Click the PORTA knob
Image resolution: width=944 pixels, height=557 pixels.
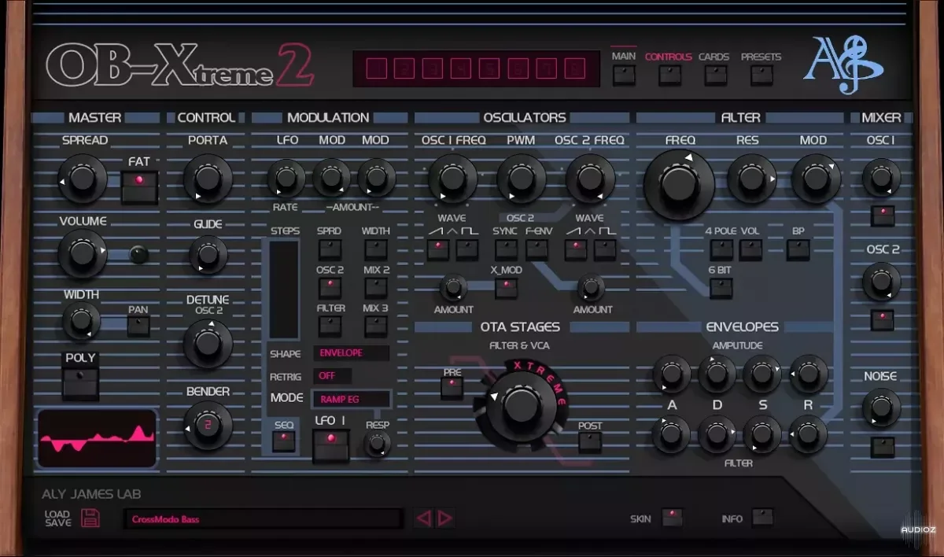(x=208, y=179)
